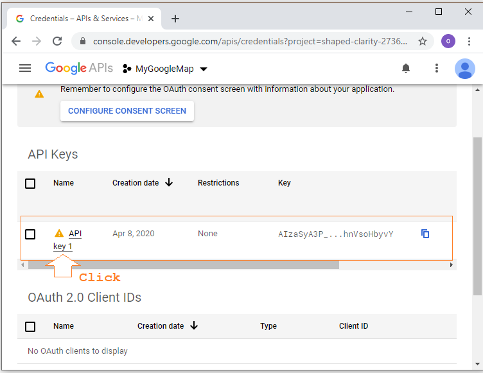483x373 pixels.
Task: Open a new browser tab
Action: click(x=175, y=19)
